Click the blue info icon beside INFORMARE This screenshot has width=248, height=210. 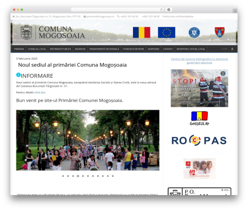coord(18,75)
